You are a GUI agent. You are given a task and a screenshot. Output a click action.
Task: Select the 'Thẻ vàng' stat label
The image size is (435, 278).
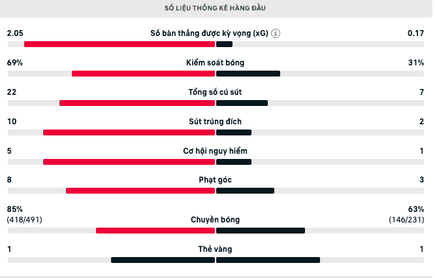[215, 249]
